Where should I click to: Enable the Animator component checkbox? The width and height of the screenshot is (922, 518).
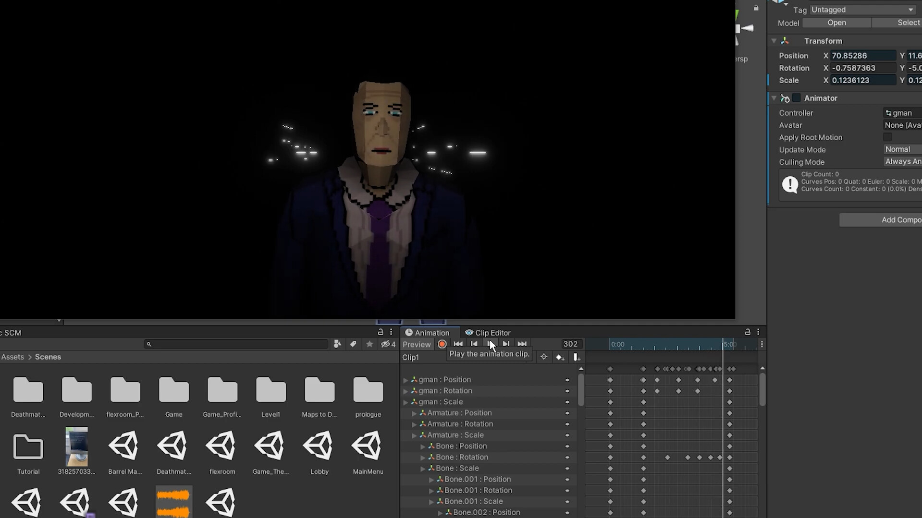click(x=797, y=97)
